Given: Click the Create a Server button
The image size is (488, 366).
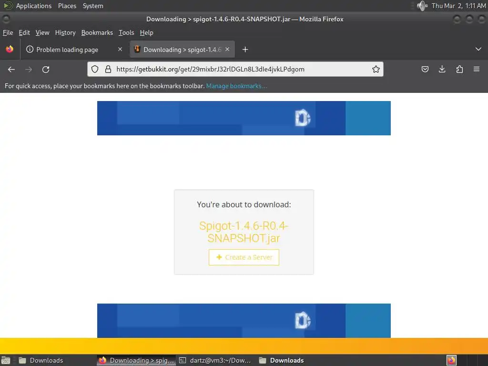Looking at the screenshot, I should click(244, 257).
